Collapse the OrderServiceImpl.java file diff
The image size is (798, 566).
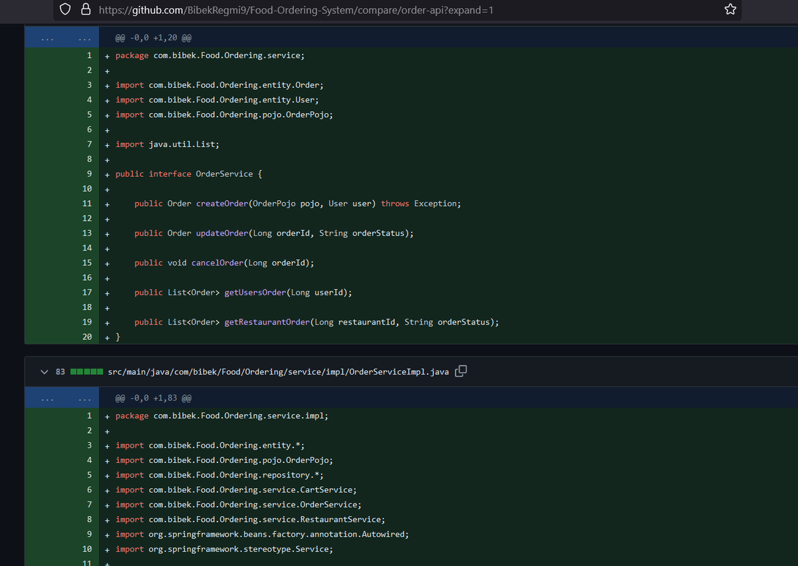pos(45,371)
